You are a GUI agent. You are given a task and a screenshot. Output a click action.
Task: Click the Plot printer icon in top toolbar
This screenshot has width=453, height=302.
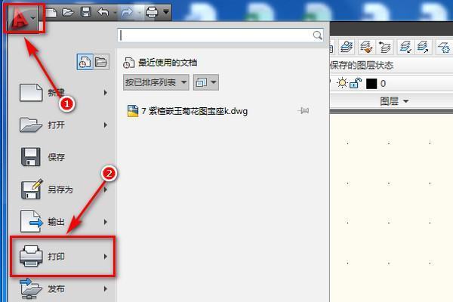152,12
